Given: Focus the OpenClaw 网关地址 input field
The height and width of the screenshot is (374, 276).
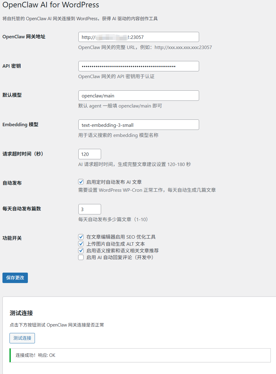Looking at the screenshot, I should [138, 37].
